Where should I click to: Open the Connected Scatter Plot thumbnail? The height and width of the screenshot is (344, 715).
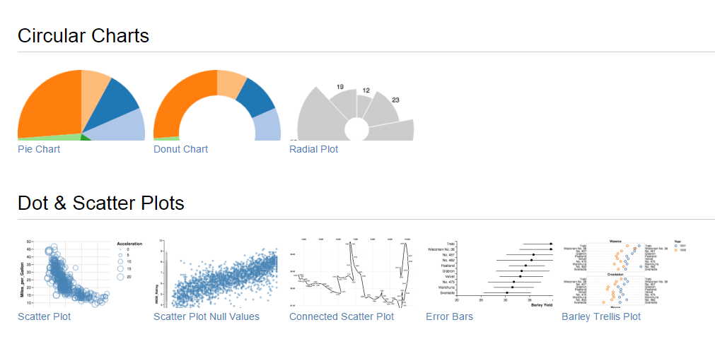tap(353, 272)
